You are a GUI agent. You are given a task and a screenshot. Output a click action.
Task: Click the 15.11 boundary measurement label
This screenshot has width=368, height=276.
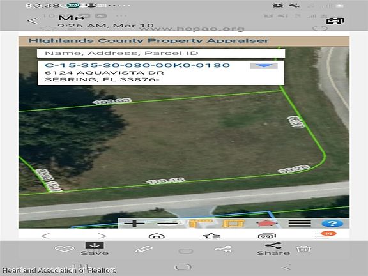tap(54, 187)
